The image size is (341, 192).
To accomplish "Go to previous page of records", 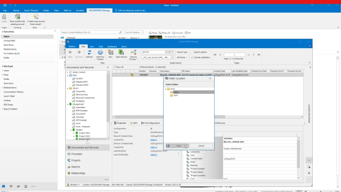I will pyautogui.click(x=220, y=55).
